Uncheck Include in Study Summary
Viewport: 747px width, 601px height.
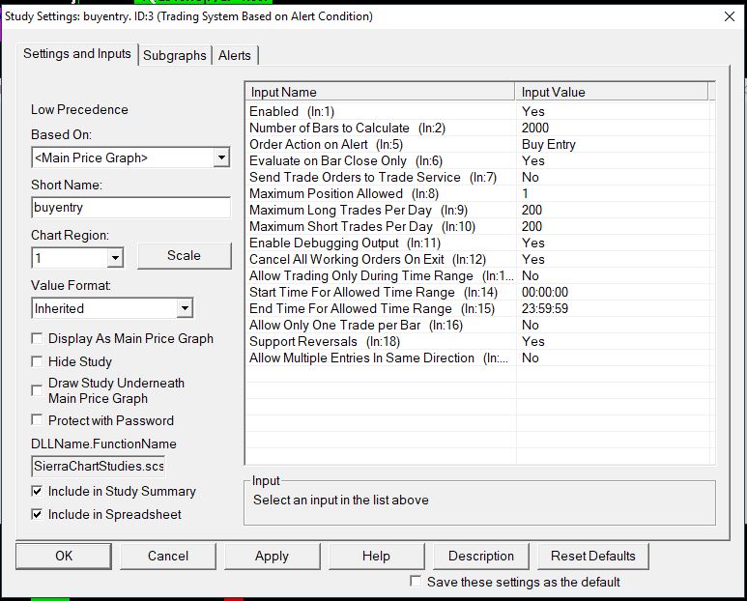[38, 492]
